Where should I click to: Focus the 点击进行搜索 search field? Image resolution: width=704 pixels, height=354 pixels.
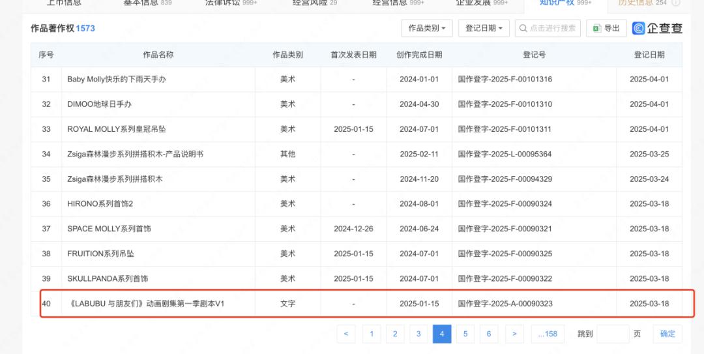[x=553, y=28]
